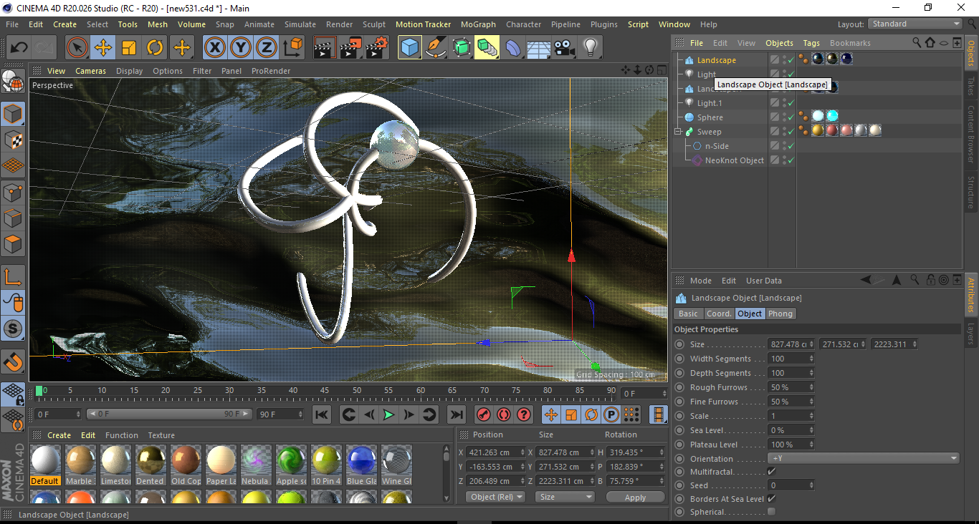Screen dimensions: 979x524
Task: Toggle the Light.1 object enable checkmark
Action: [x=791, y=103]
